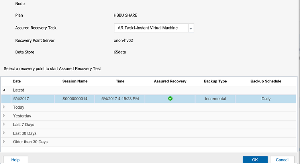Click the Backup Type column header

[x=215, y=81]
